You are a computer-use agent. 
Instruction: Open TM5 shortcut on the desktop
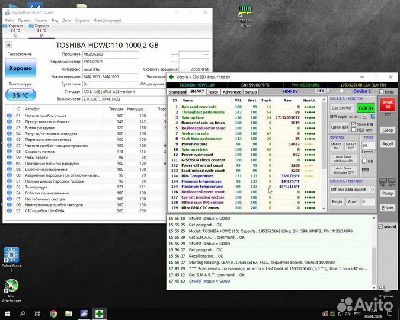point(245,16)
